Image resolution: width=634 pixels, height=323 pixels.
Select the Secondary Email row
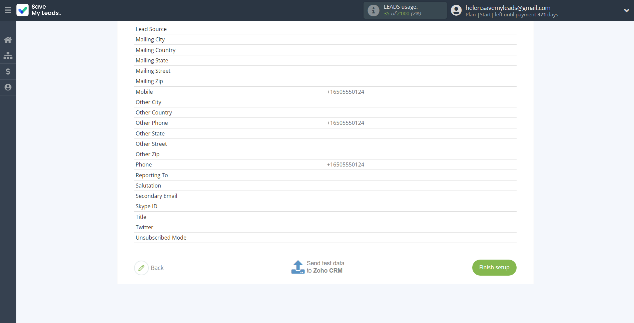click(x=325, y=196)
